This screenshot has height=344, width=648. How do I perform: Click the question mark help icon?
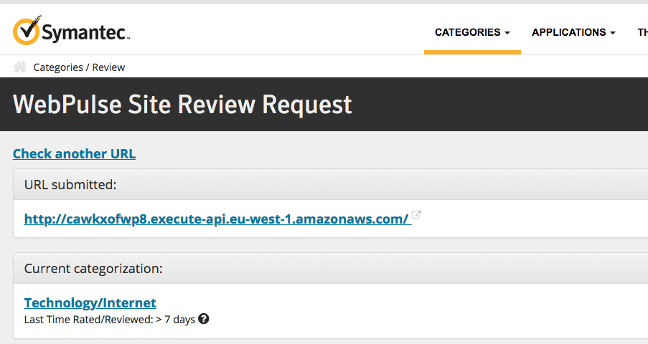pos(204,319)
